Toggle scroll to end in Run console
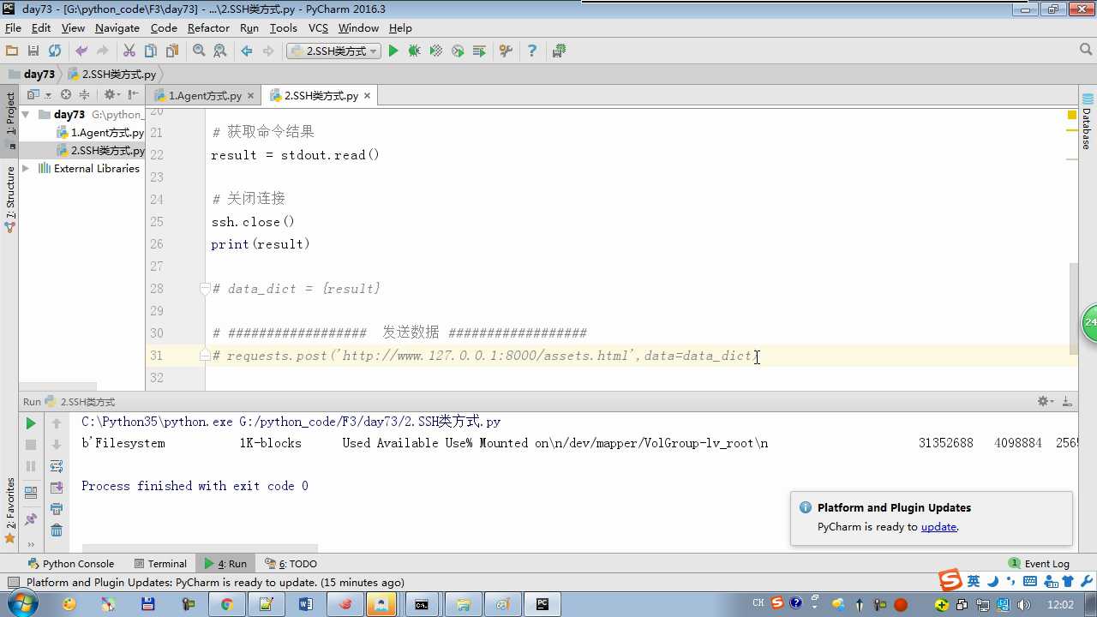This screenshot has height=617, width=1097. tap(57, 488)
